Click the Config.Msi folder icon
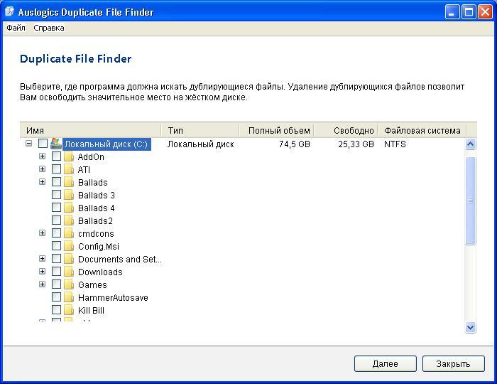 tap(69, 246)
